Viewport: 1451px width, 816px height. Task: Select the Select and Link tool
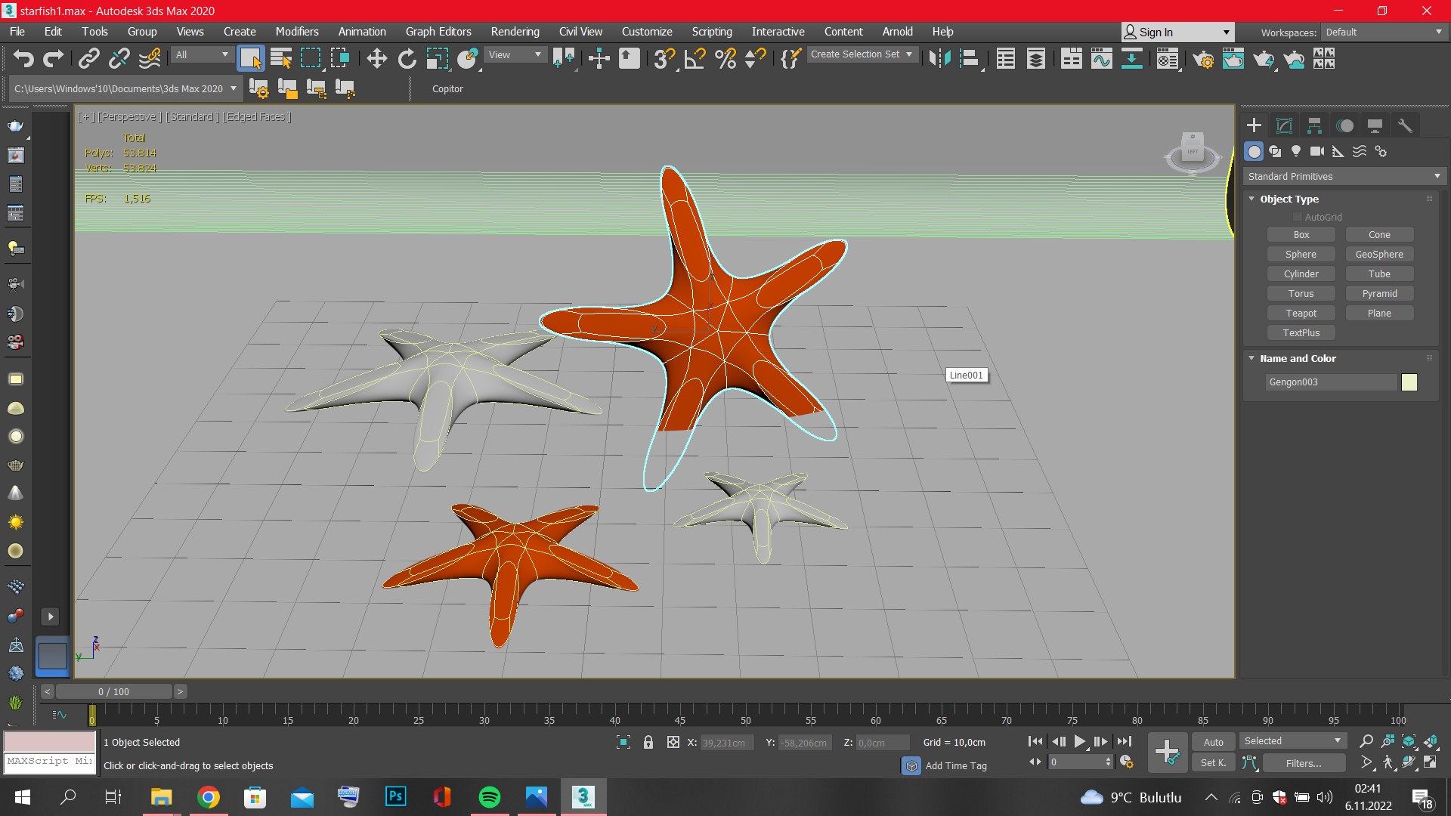tap(89, 58)
